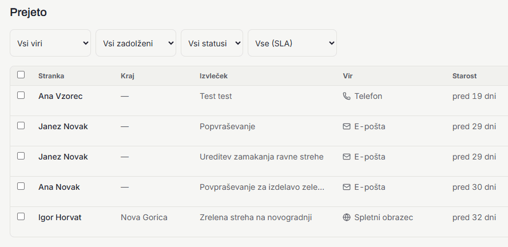The image size is (508, 247).
Task: Click the Spletni obrazec source label
Action: 384,217
